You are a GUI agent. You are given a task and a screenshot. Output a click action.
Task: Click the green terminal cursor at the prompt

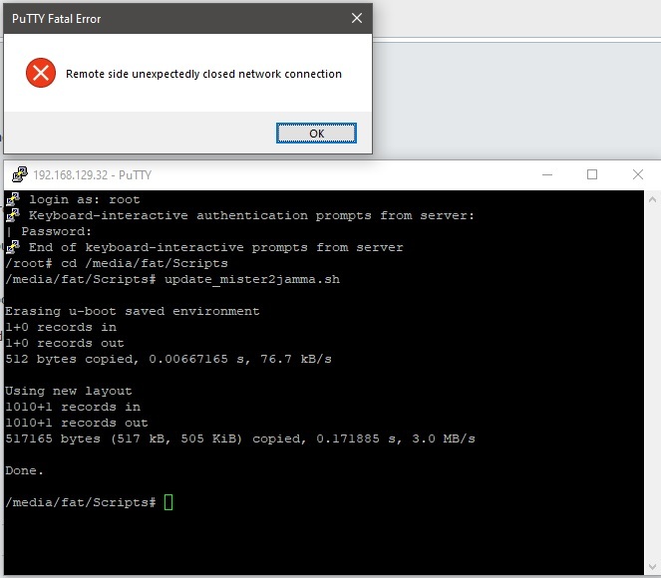168,502
